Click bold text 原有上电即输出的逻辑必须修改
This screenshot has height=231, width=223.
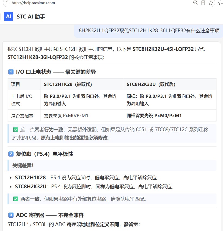click(74, 138)
